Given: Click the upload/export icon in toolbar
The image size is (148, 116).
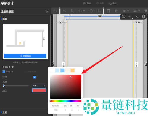Looking at the screenshot, I should (x=55, y=11).
